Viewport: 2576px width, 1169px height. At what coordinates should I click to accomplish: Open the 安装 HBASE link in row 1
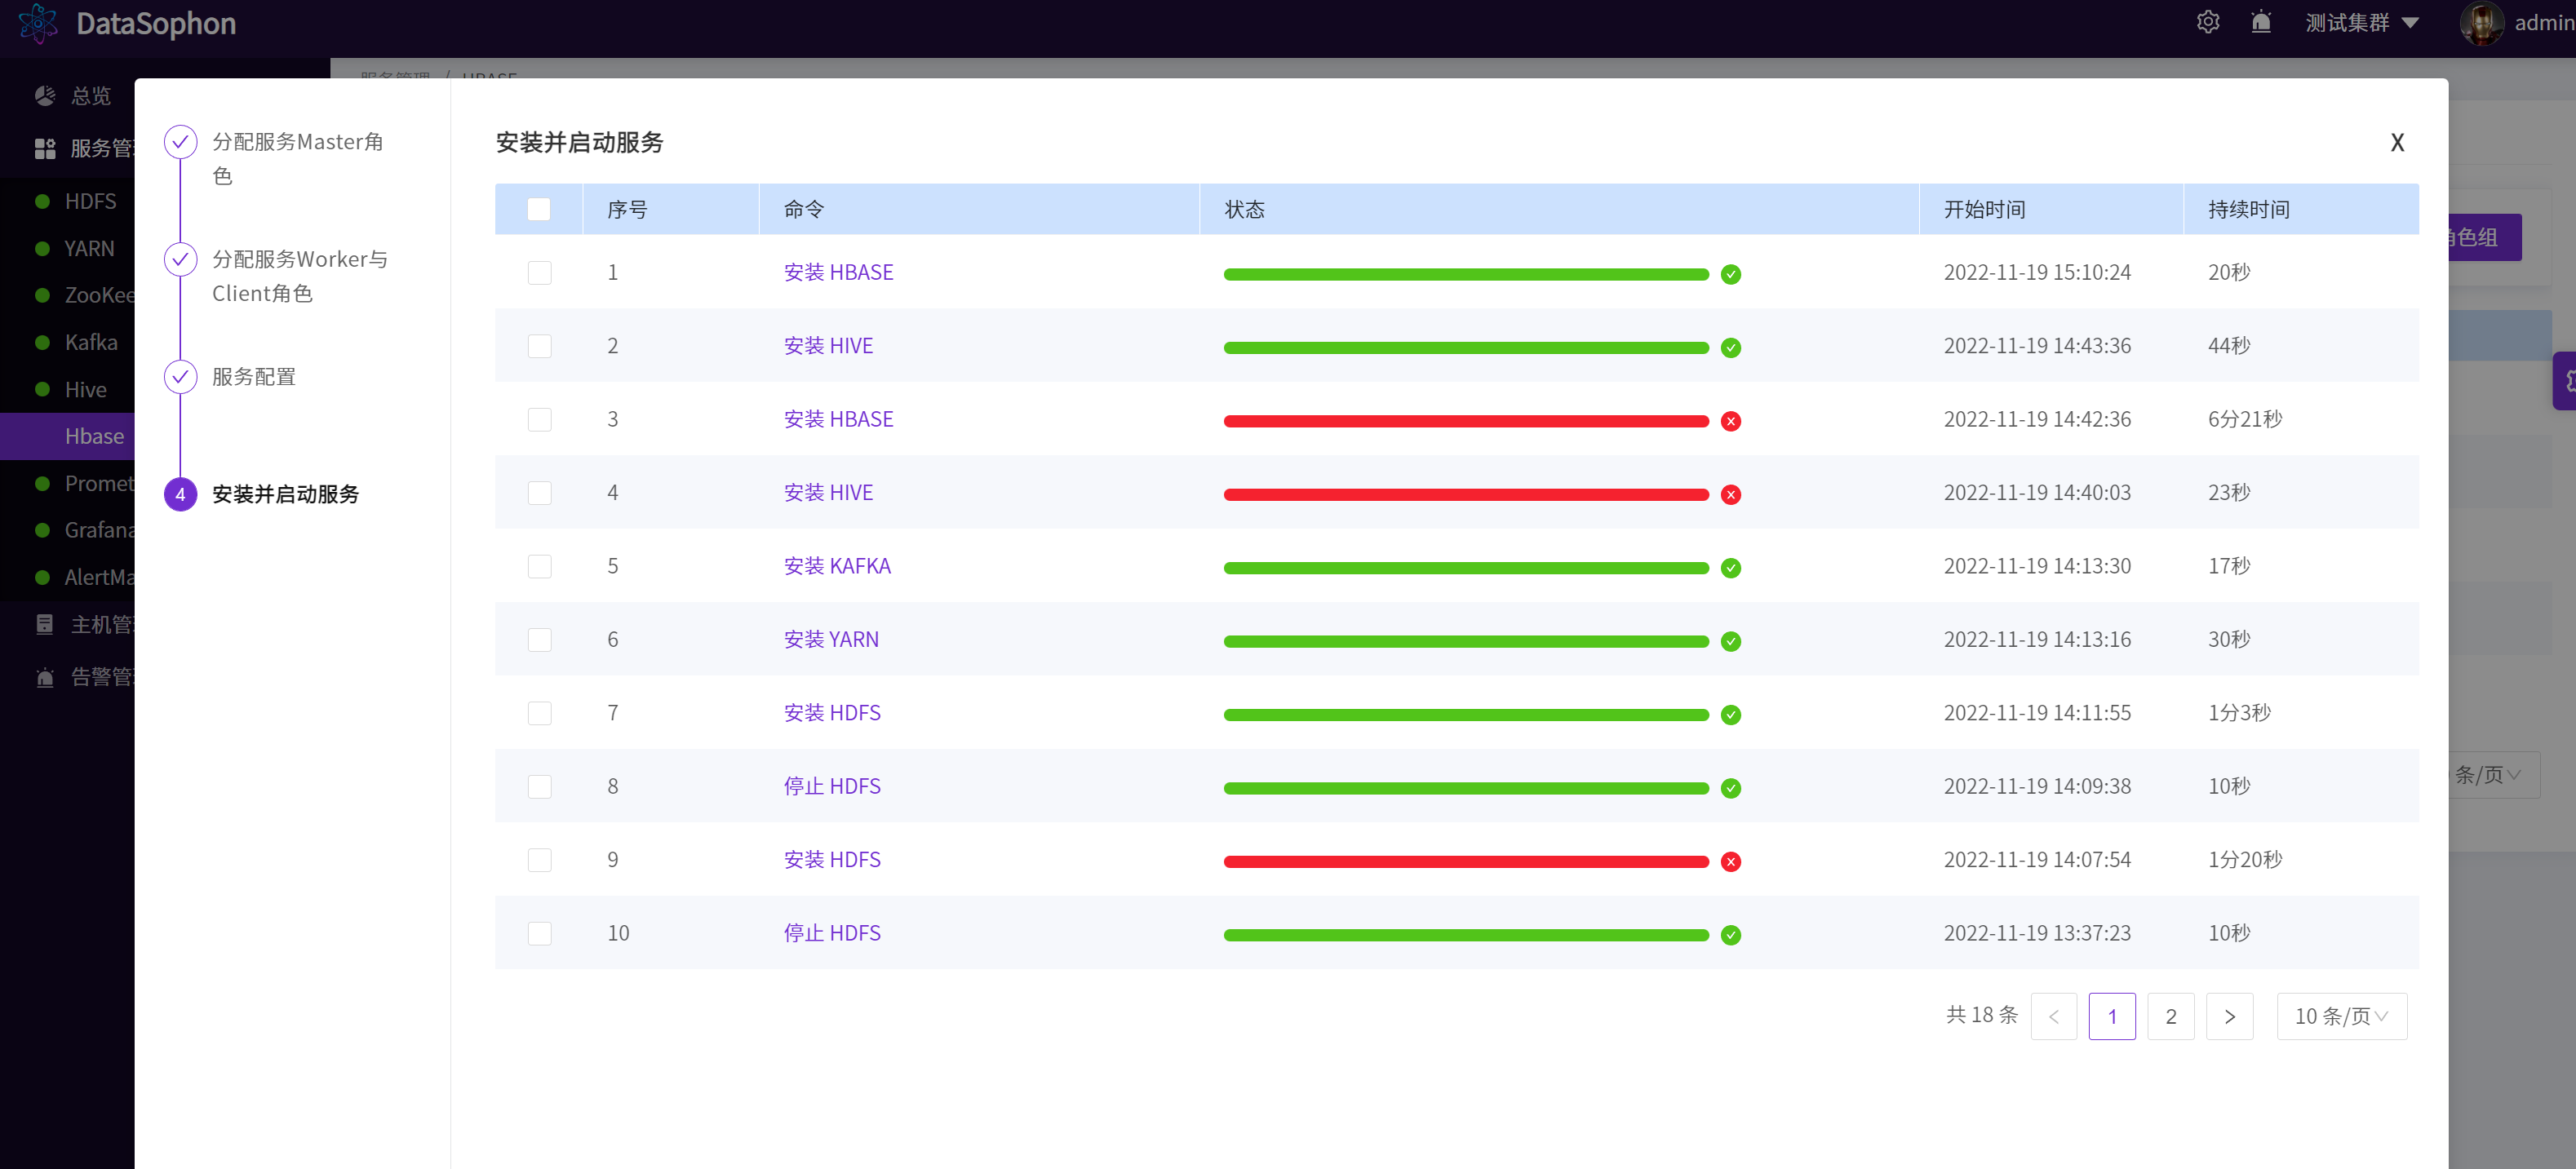click(838, 272)
